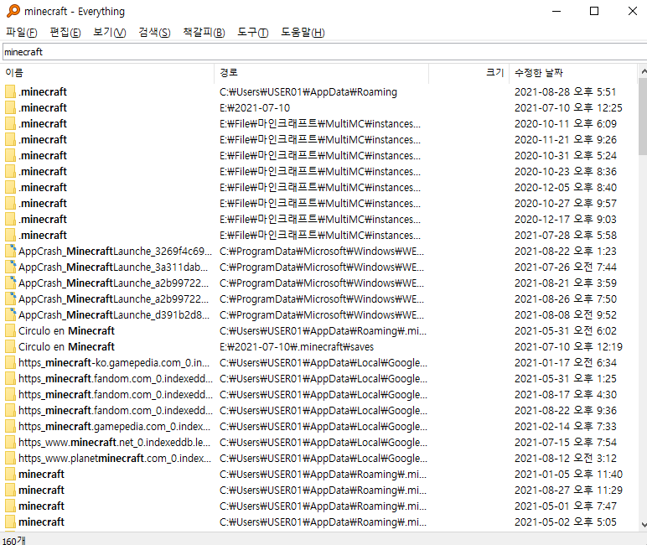Select folder icon of .minecraft dated 2020-10-27
647x545 pixels.
(10, 203)
